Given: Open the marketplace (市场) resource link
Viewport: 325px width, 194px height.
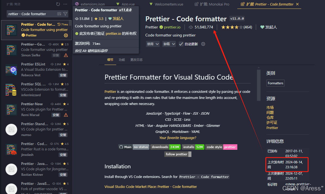Looking at the screenshot, I should coord(270,108).
